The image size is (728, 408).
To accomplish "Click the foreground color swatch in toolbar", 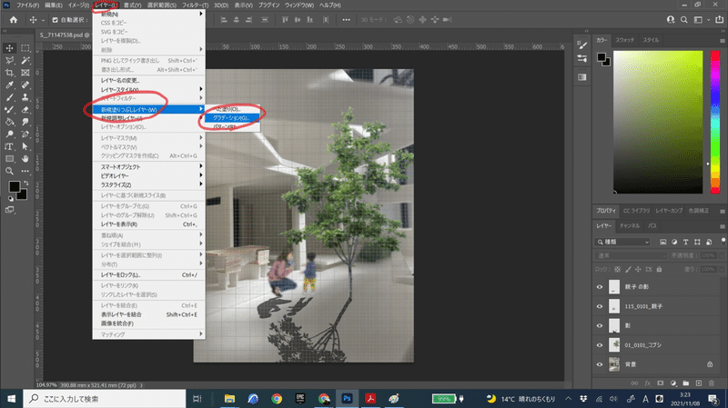I will 14,186.
